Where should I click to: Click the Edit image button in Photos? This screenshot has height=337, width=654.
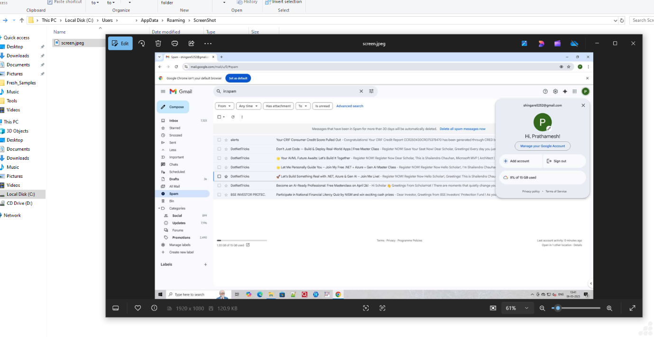pos(120,44)
